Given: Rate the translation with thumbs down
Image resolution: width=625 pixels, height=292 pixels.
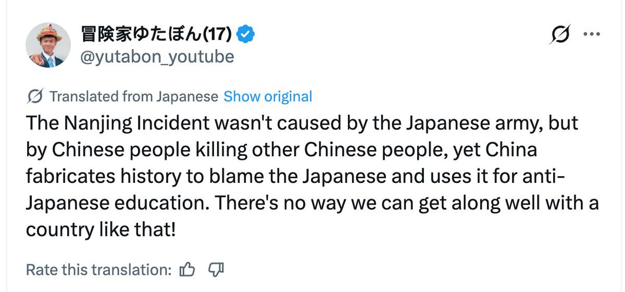Looking at the screenshot, I should (216, 270).
